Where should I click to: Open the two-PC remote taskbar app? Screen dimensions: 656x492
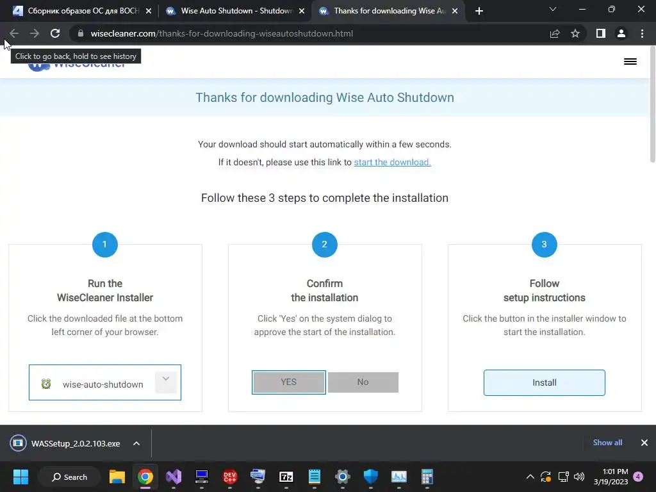[258, 477]
